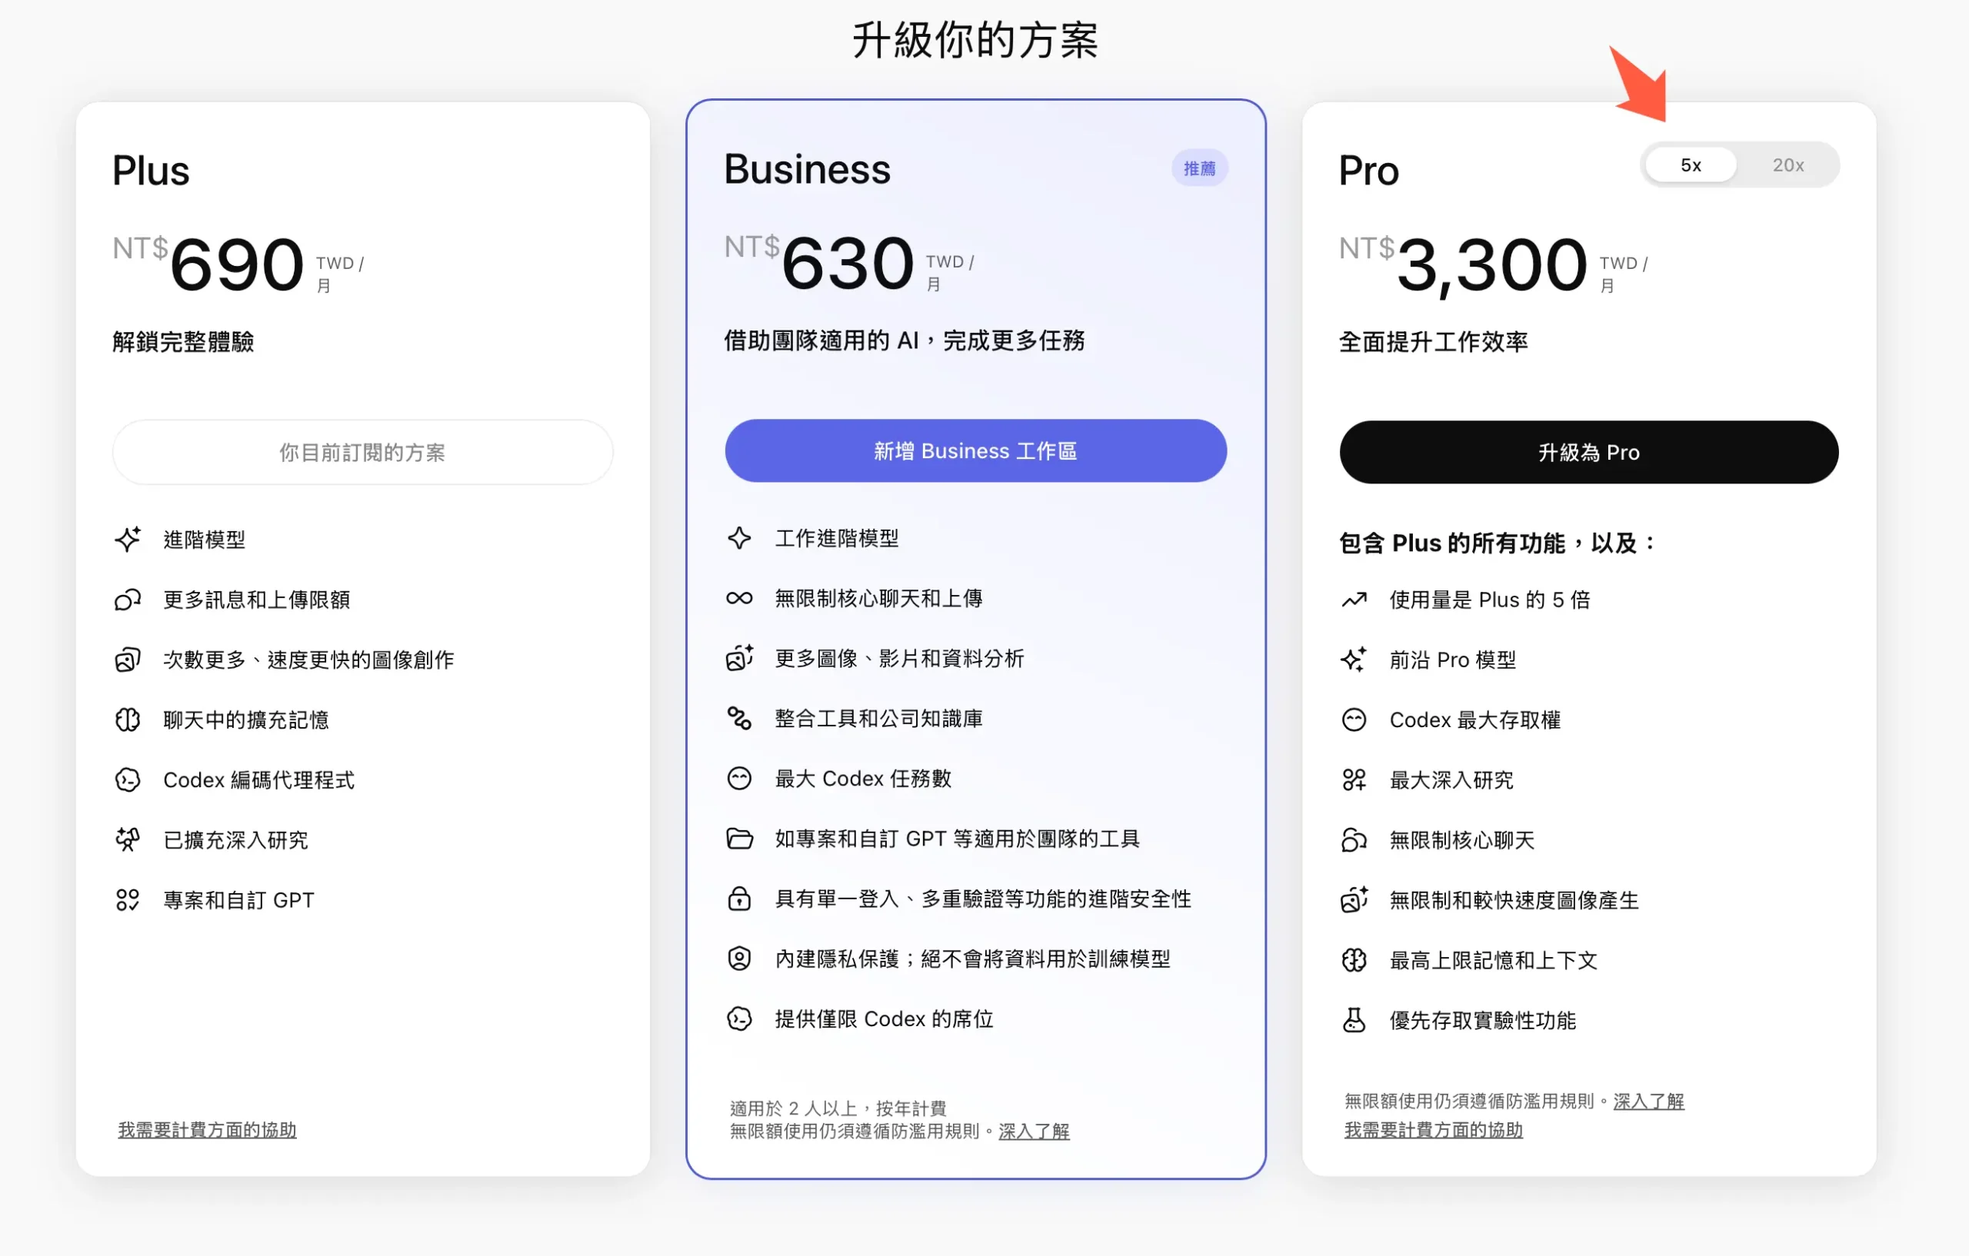Click 適用於 2 人以上，按年計費 note

click(838, 1108)
